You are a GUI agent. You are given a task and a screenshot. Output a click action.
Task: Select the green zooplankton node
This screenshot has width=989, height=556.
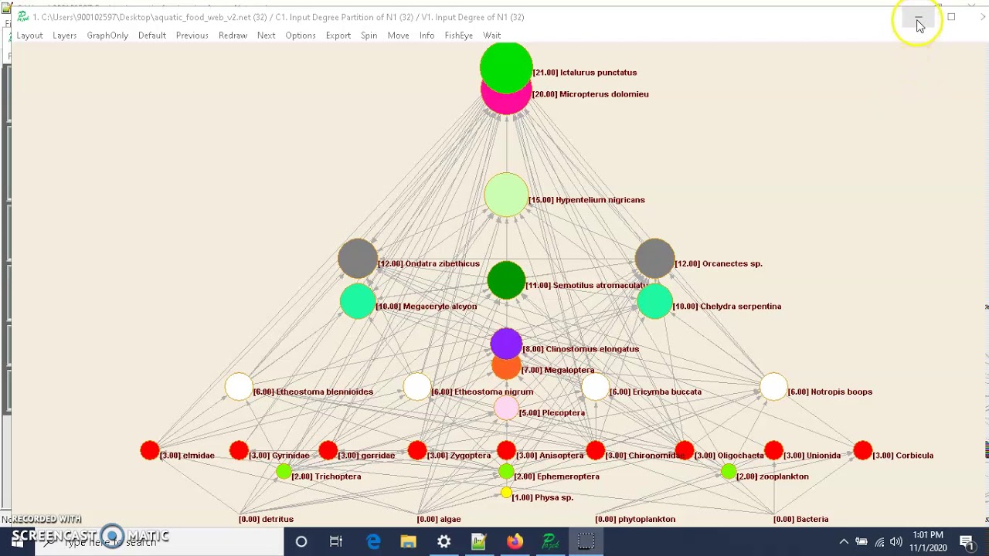pos(729,472)
